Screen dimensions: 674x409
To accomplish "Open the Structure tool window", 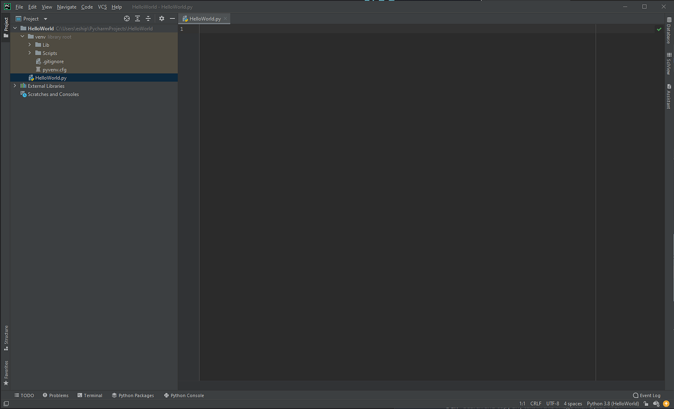I will pos(6,338).
